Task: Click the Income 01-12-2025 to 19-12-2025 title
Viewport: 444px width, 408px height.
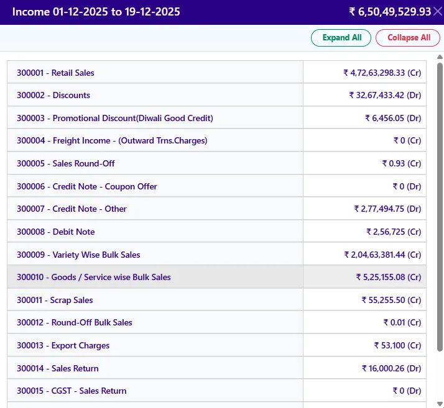Action: click(x=96, y=12)
